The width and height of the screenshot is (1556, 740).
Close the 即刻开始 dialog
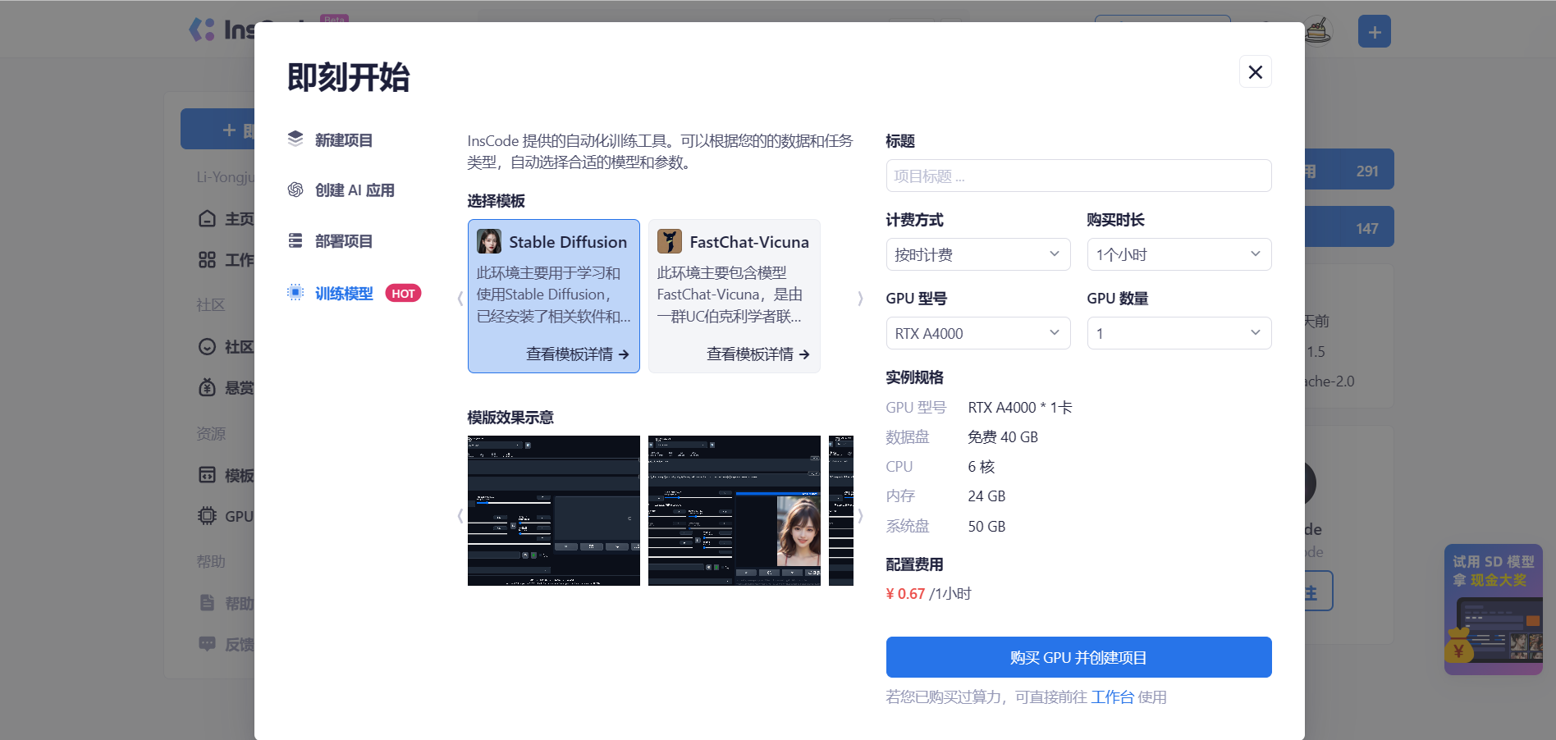pyautogui.click(x=1255, y=72)
